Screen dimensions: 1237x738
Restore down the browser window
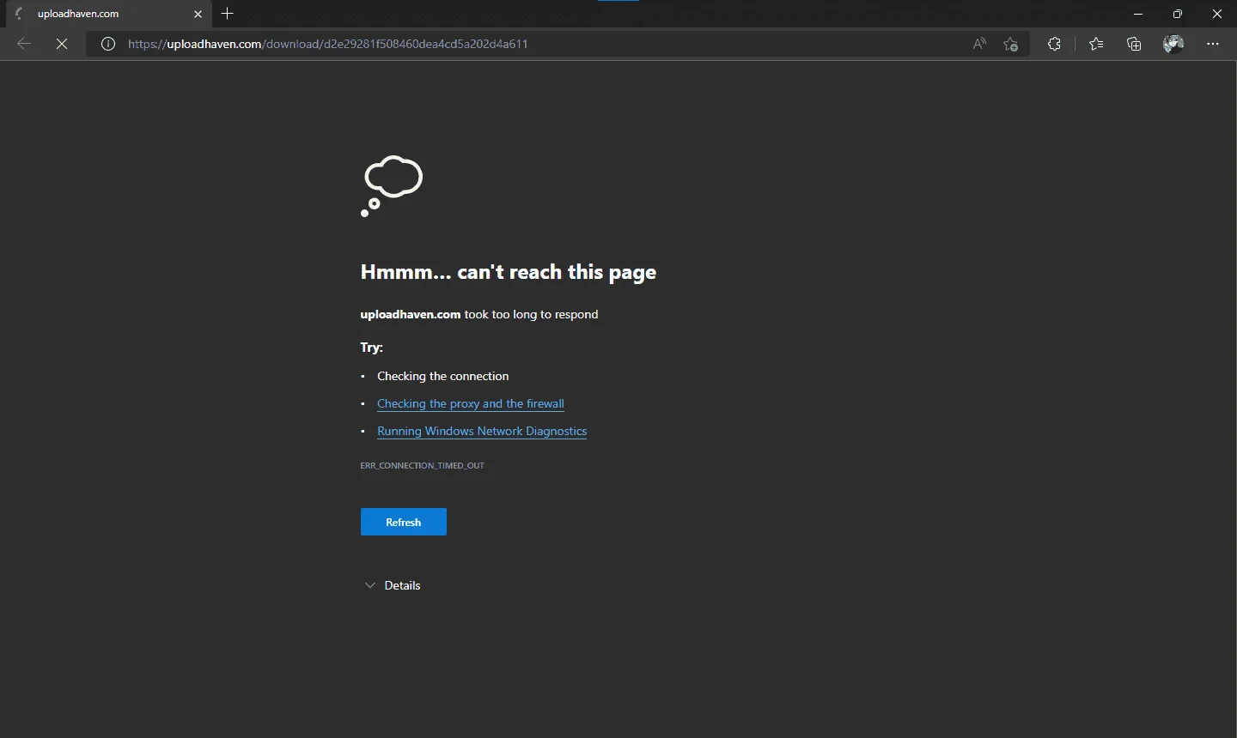(1178, 14)
